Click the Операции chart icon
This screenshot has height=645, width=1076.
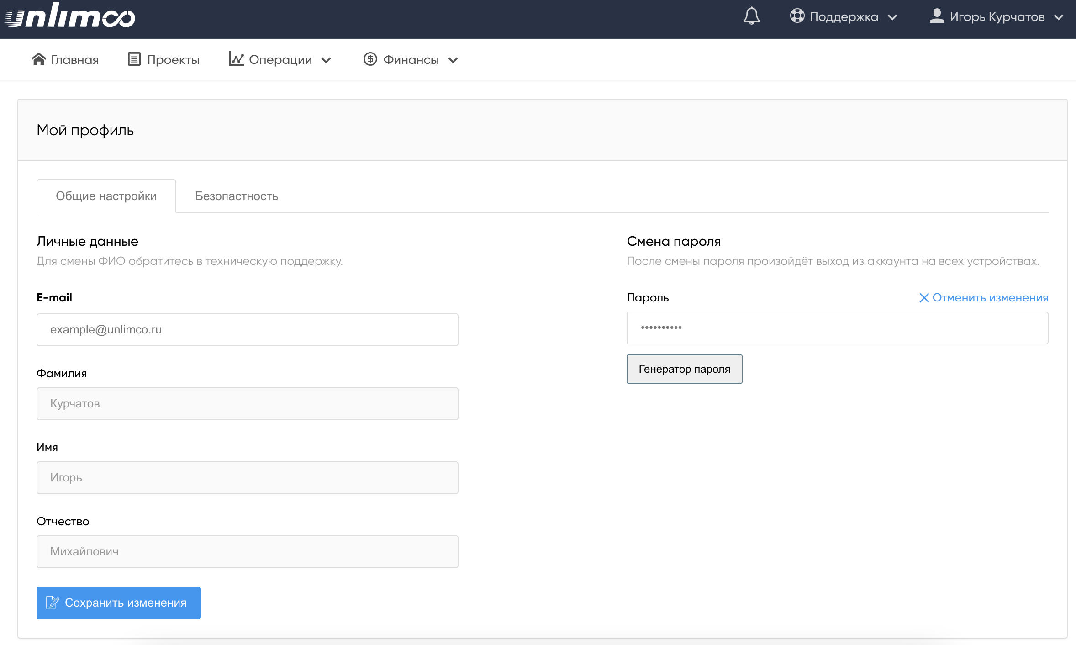pos(236,59)
